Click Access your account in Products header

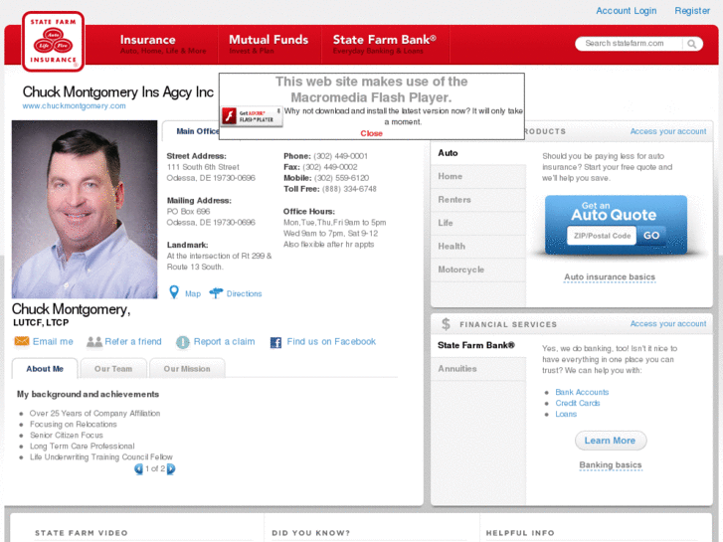[x=667, y=131]
